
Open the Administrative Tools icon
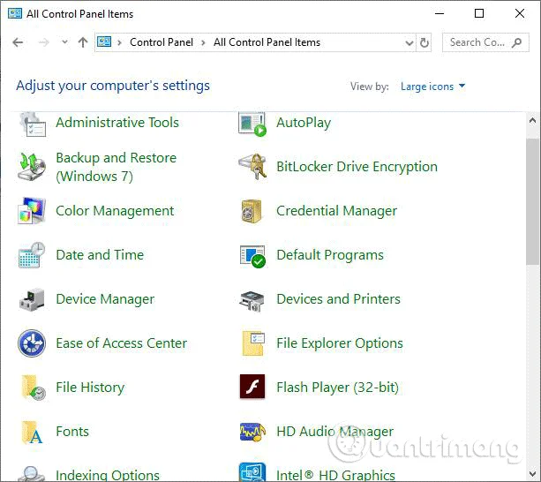(32, 124)
